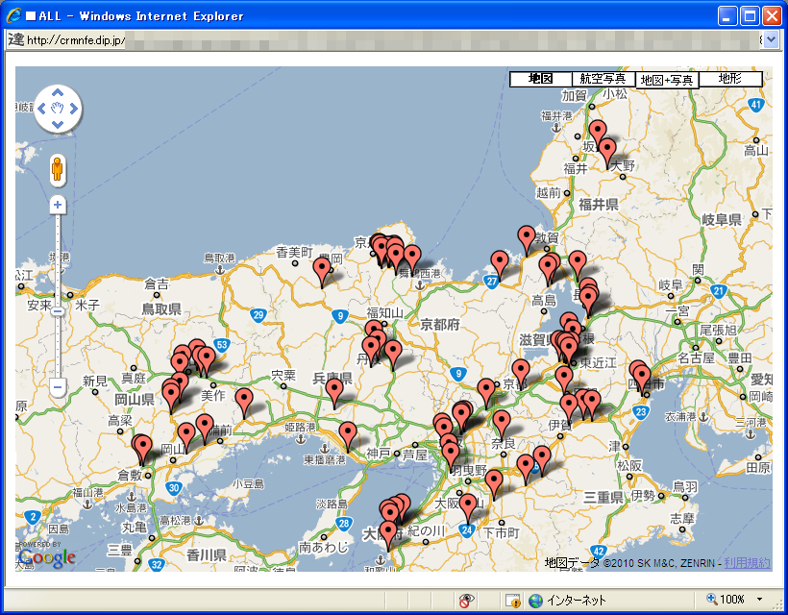Click the Internet zone globe icon

pyautogui.click(x=535, y=600)
